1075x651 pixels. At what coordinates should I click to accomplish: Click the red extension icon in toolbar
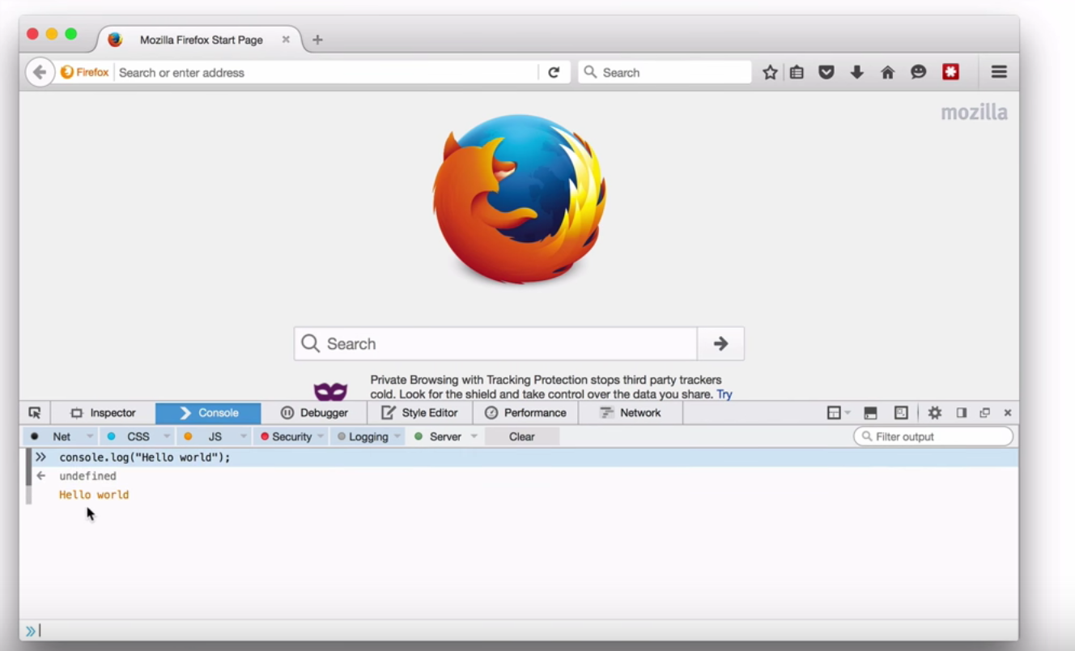tap(950, 72)
